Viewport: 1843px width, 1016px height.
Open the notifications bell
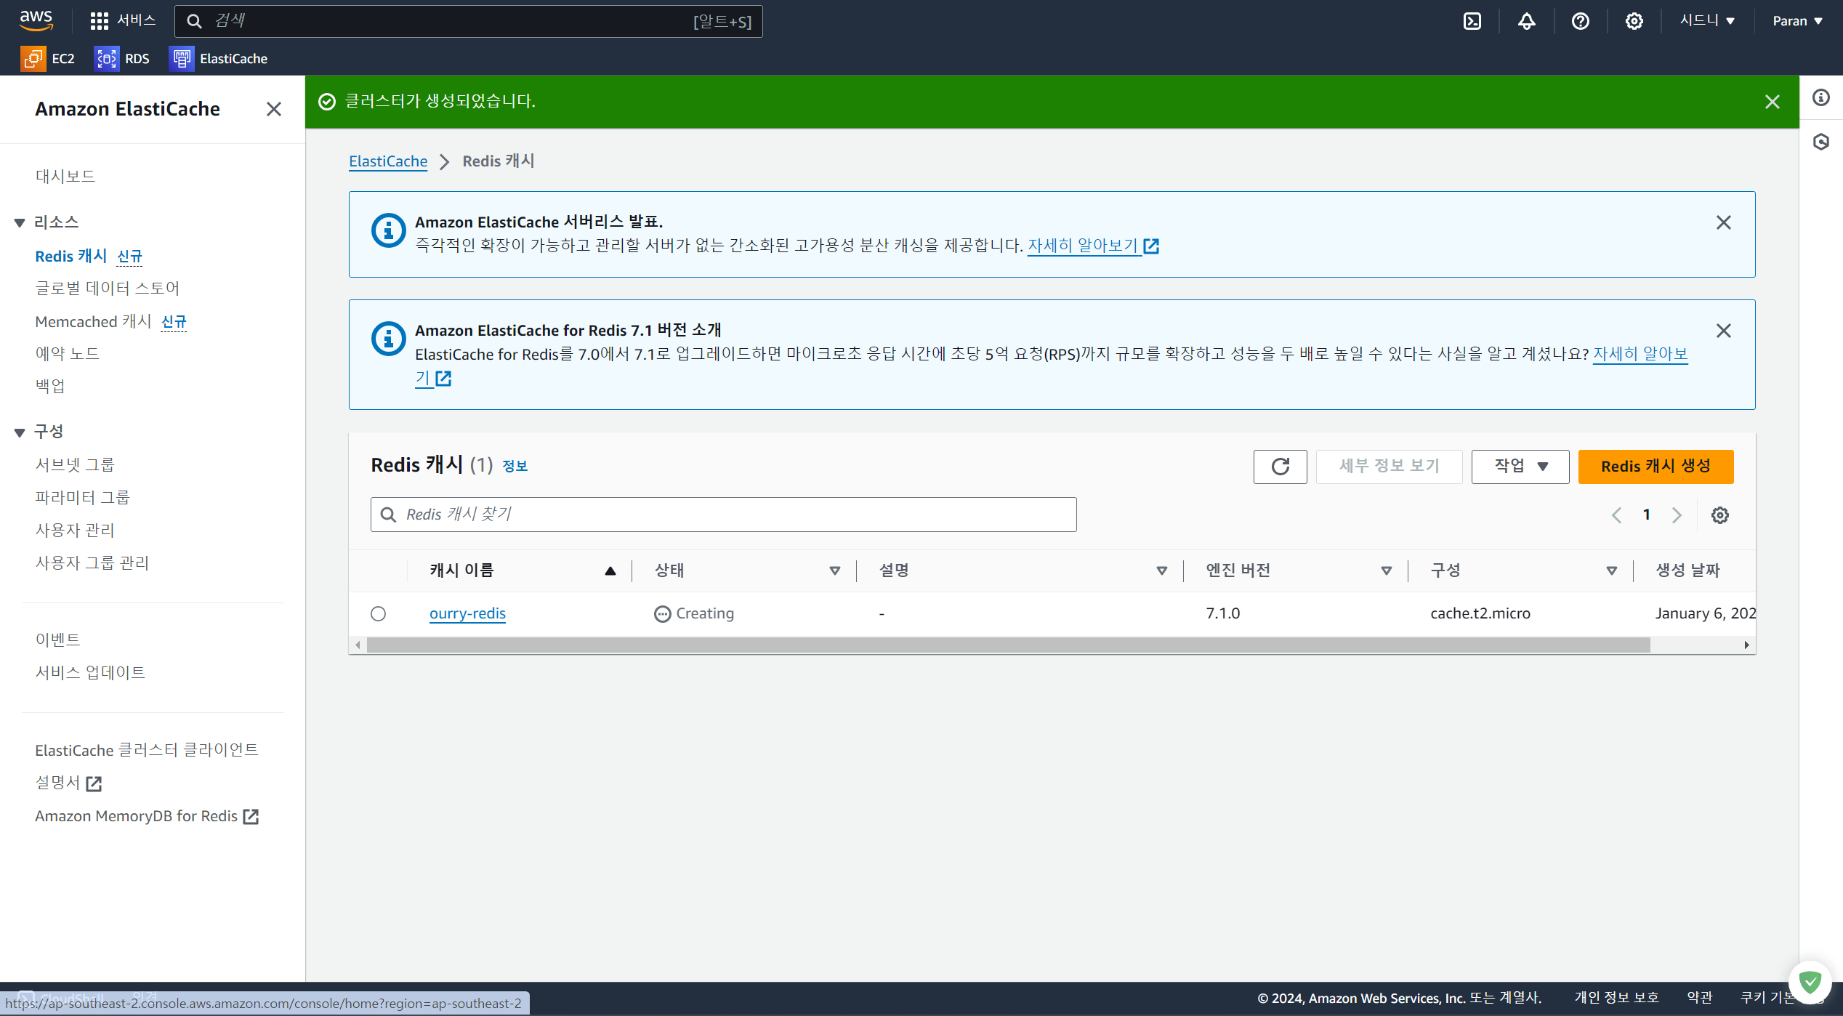[1526, 21]
